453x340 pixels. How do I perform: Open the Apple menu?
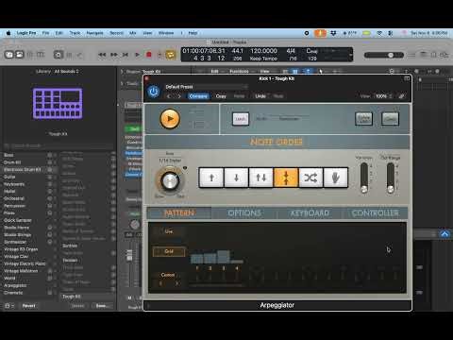click(x=8, y=33)
